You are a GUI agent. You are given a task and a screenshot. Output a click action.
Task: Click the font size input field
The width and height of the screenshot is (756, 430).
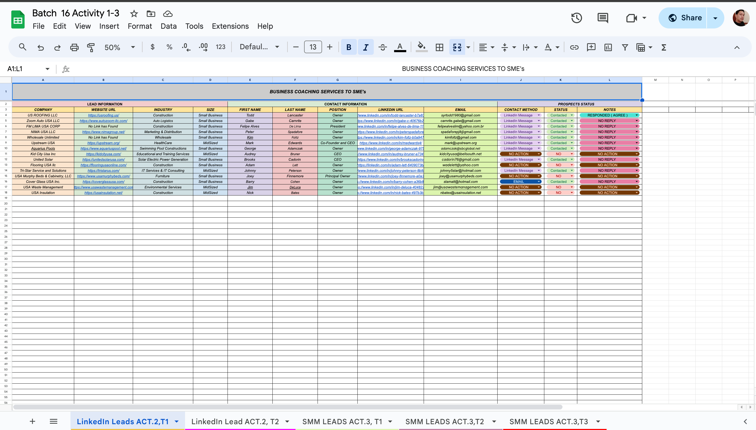313,47
